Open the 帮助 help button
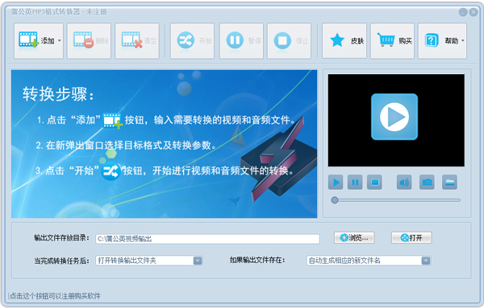 point(442,41)
